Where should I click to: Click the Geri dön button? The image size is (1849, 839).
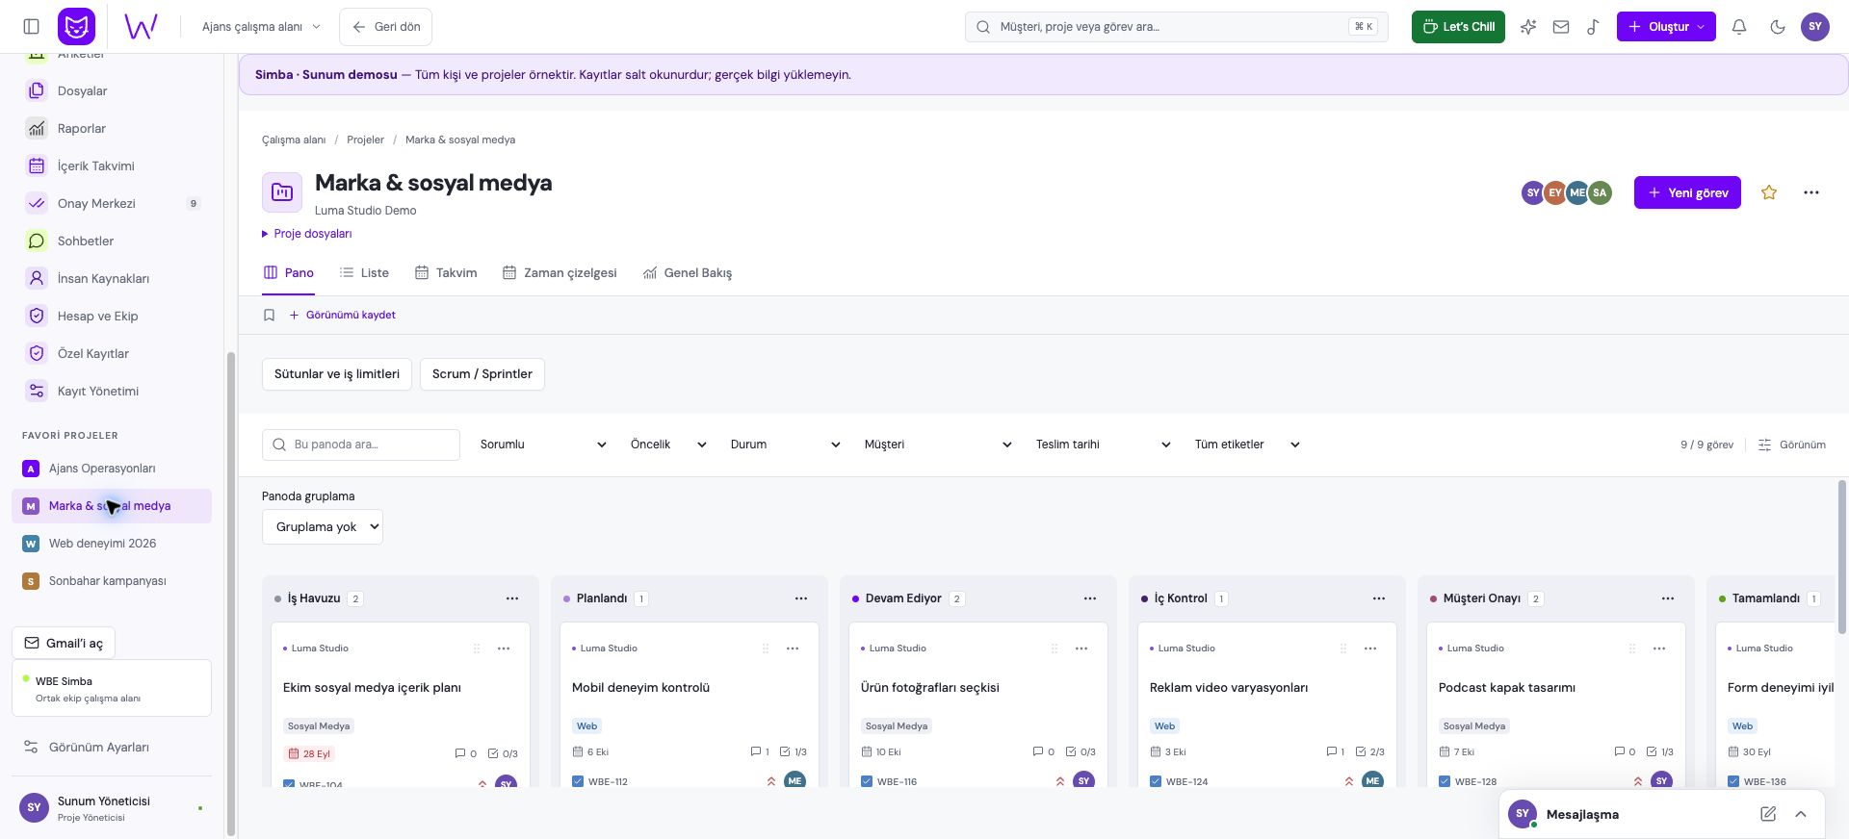385,27
